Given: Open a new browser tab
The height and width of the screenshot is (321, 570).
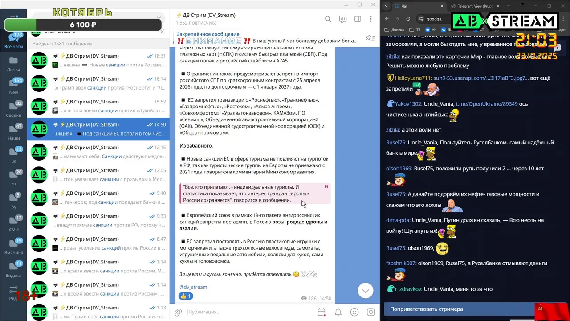Looking at the screenshot, I should click(x=509, y=6).
